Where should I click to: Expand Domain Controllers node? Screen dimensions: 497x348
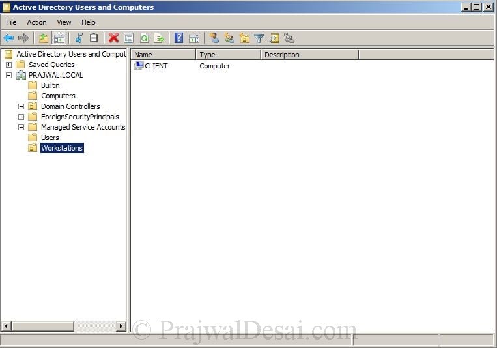click(21, 106)
